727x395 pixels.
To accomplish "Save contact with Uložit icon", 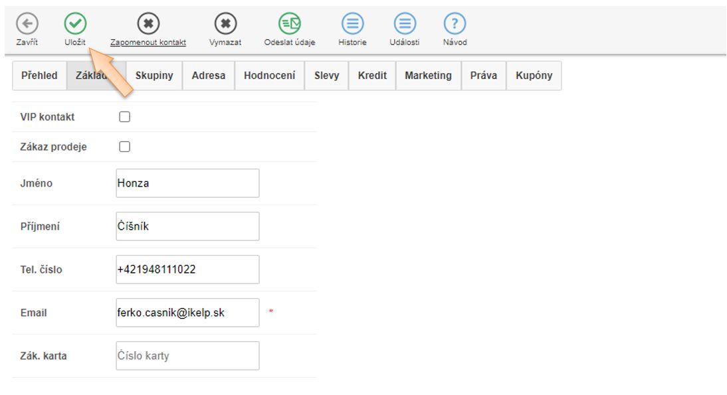I will (x=75, y=24).
